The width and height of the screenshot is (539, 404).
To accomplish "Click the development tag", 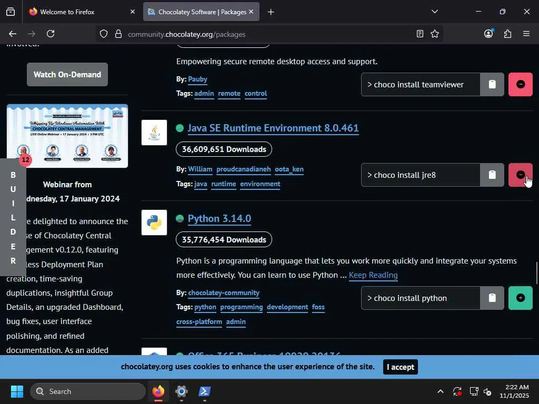I will [x=287, y=307].
